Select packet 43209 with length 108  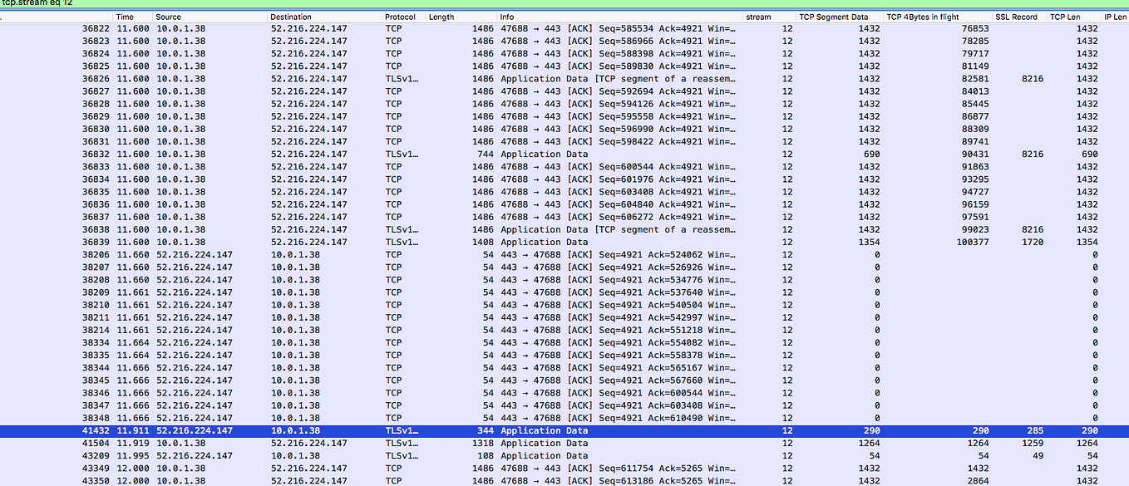point(333,455)
